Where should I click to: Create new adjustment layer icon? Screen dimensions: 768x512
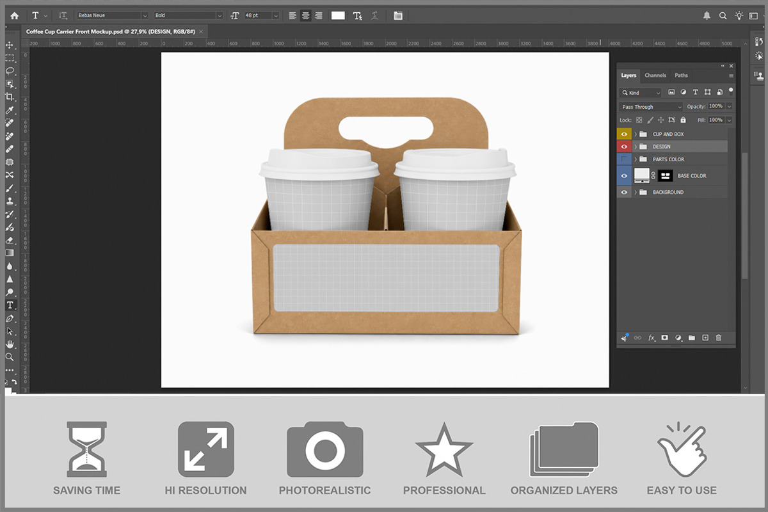click(x=678, y=337)
